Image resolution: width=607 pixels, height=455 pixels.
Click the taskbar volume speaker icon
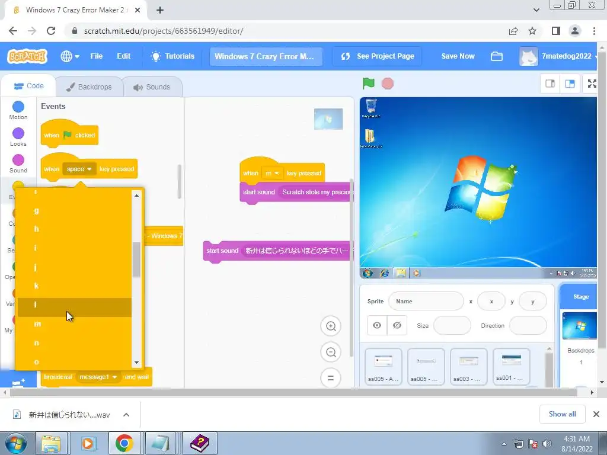click(547, 444)
